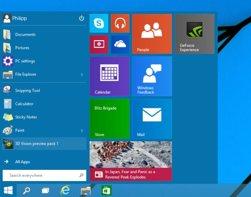Image resolution: width=251 pixels, height=197 pixels.
Task: Open the Video tile
Action: coord(99,44)
